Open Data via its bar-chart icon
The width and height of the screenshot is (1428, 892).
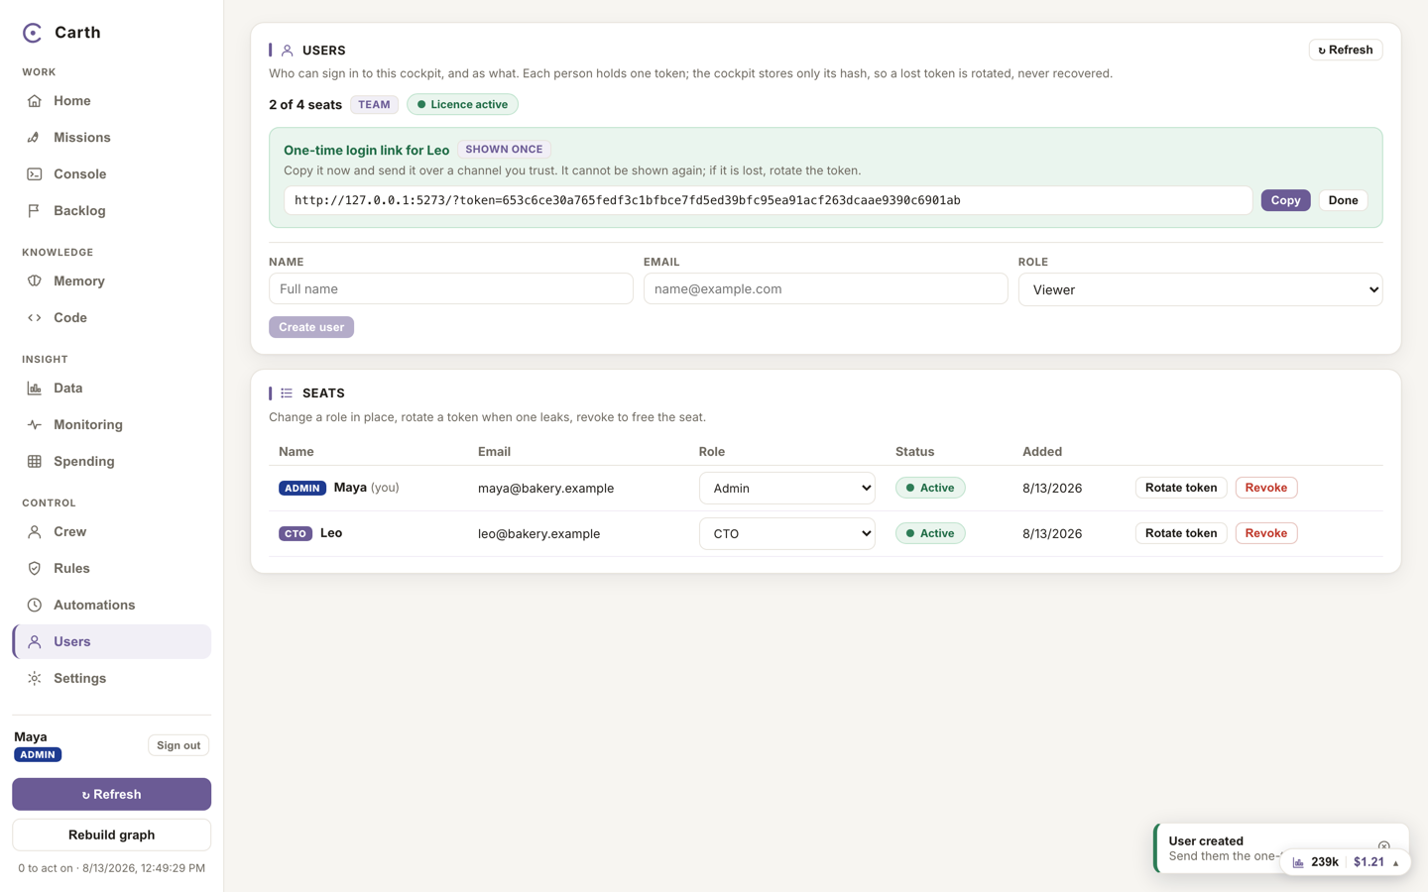pos(35,389)
